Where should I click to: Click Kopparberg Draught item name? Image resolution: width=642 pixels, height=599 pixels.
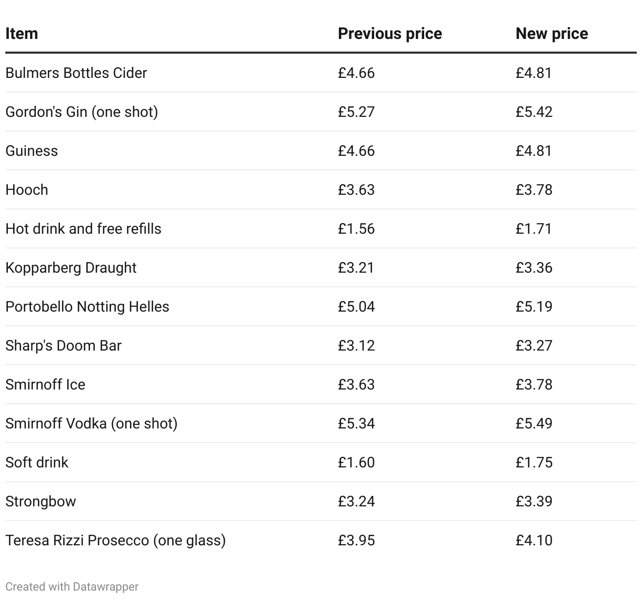click(71, 267)
